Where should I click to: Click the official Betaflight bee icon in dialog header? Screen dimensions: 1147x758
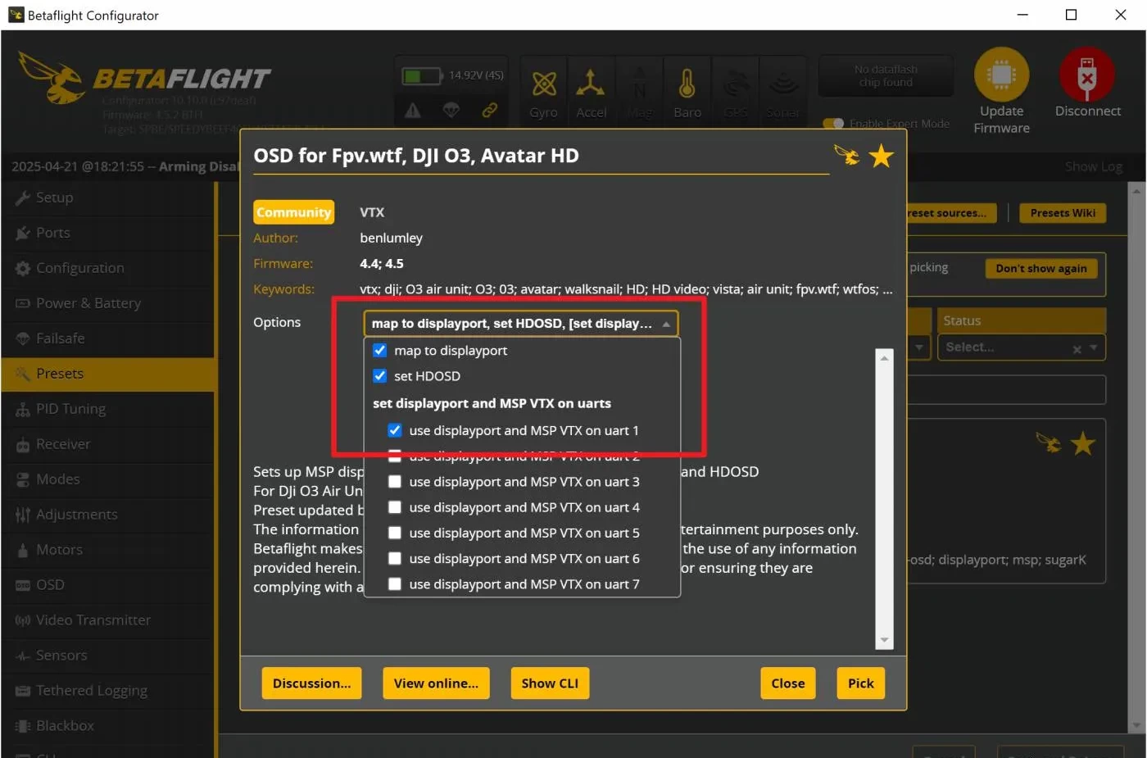pos(846,154)
